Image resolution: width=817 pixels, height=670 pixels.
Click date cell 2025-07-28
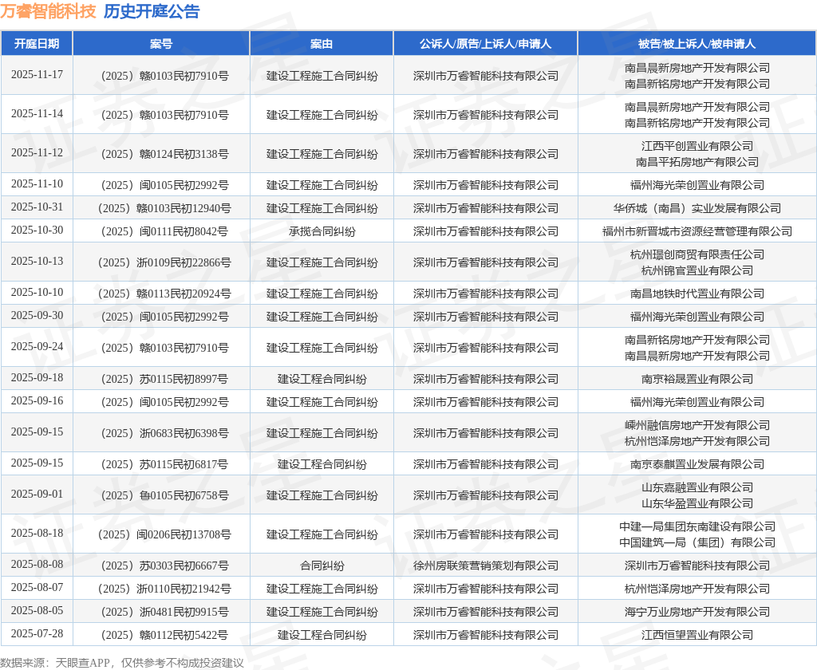[37, 633]
